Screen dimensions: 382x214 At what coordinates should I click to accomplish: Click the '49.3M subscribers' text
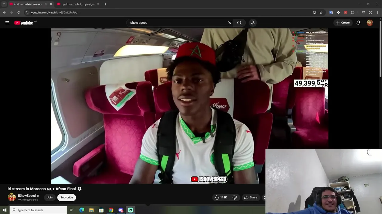(28, 200)
